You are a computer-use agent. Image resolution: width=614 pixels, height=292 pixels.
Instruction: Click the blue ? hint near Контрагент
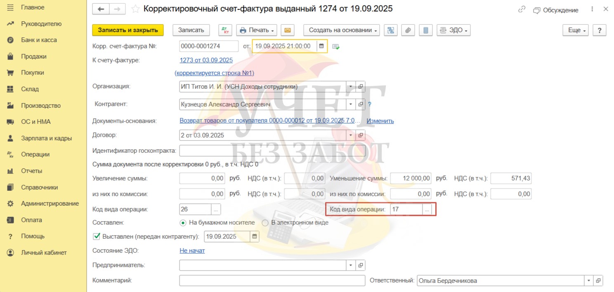click(370, 104)
